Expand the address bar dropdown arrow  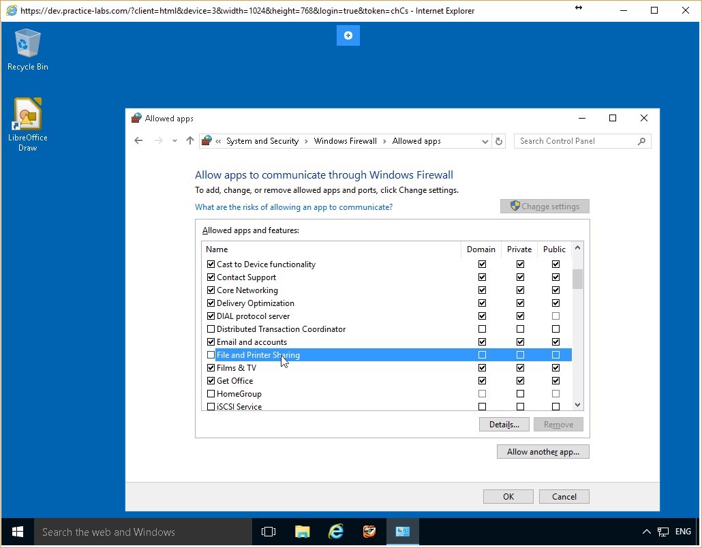pyautogui.click(x=485, y=141)
